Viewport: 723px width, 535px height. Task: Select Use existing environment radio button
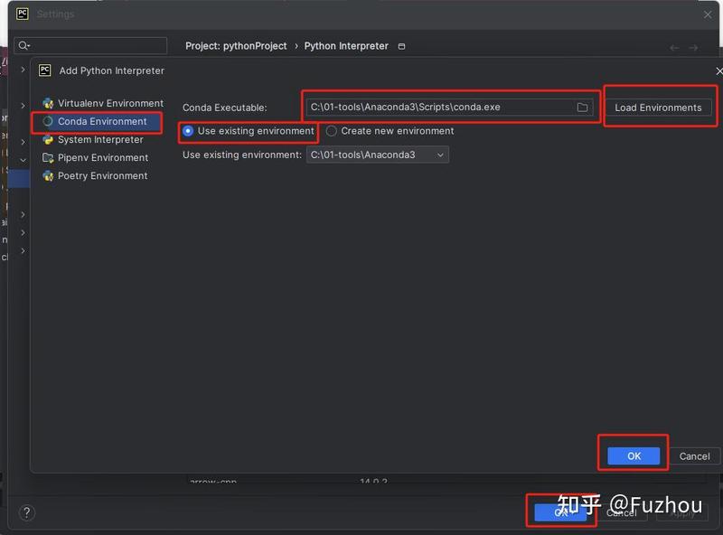[x=188, y=131]
